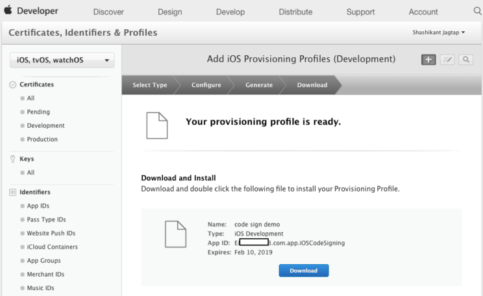Image resolution: width=483 pixels, height=296 pixels.
Task: Select App IDs under Identifiers
Action: pyautogui.click(x=38, y=206)
